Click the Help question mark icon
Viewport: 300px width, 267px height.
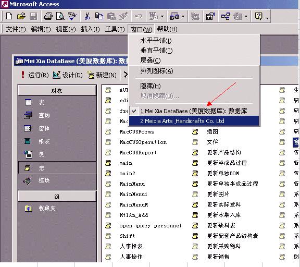click(x=258, y=16)
